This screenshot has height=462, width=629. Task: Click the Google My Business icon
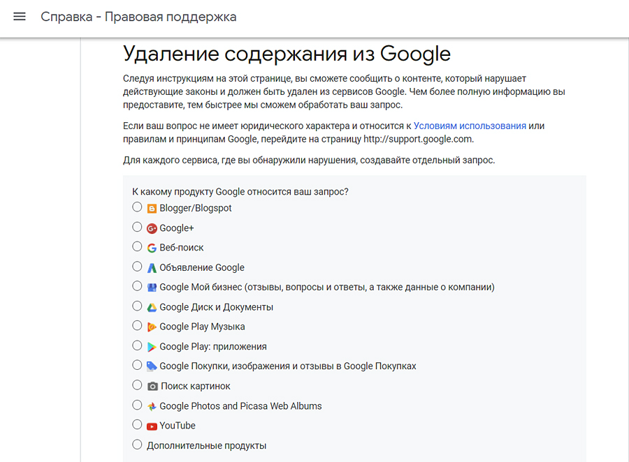[x=152, y=287]
